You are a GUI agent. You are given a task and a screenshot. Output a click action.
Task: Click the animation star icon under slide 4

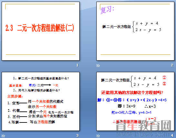click(x=98, y=136)
